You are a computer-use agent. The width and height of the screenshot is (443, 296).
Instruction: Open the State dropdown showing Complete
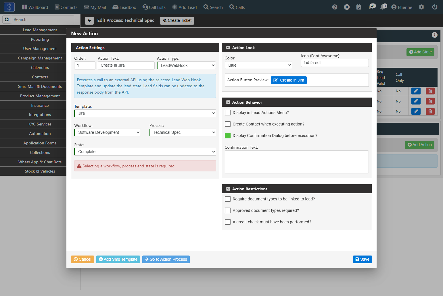pos(145,152)
